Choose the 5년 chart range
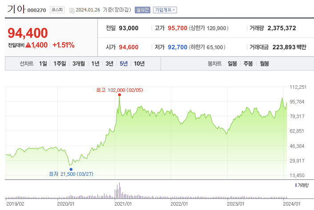This screenshot has height=210, width=314. [124, 63]
